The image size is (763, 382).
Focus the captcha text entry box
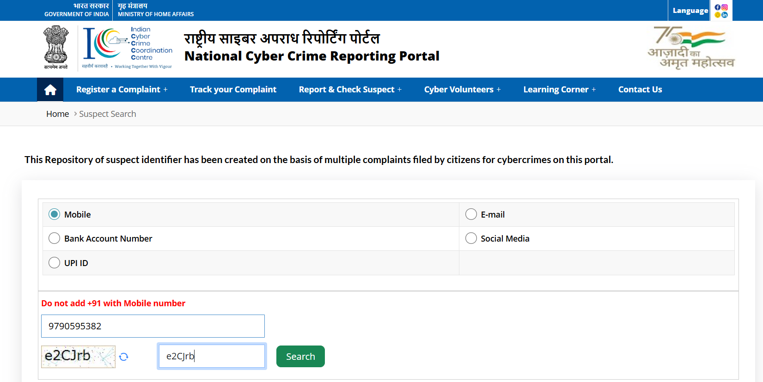click(x=212, y=356)
